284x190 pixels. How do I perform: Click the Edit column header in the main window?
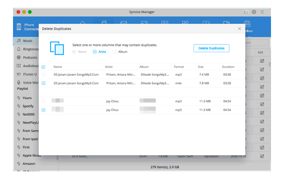point(260,52)
